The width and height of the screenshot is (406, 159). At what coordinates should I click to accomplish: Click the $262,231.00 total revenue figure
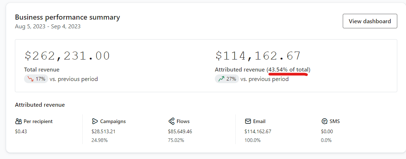pos(67,56)
